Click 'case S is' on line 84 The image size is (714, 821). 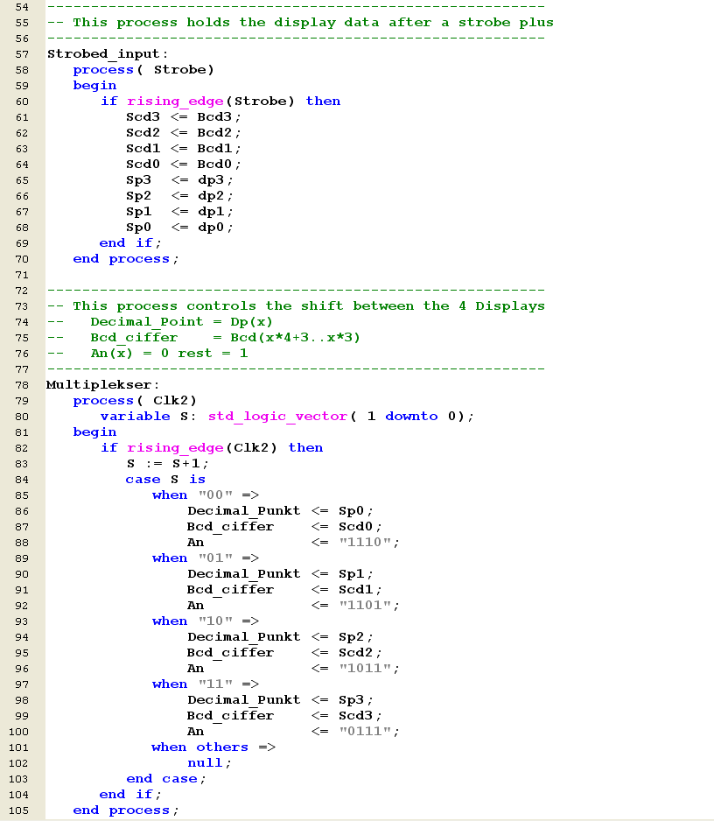click(165, 479)
